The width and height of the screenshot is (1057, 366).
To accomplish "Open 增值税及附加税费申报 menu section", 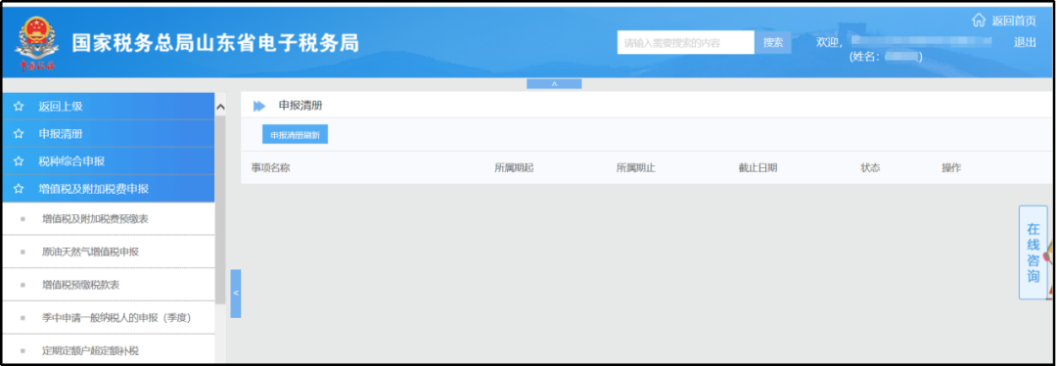I will (108, 190).
